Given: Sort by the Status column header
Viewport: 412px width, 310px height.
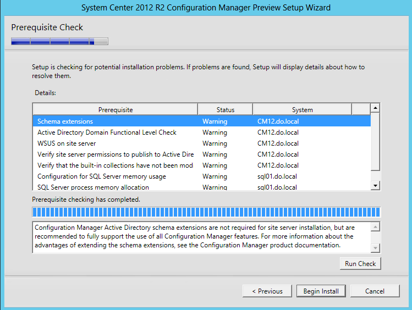Looking at the screenshot, I should pyautogui.click(x=225, y=110).
